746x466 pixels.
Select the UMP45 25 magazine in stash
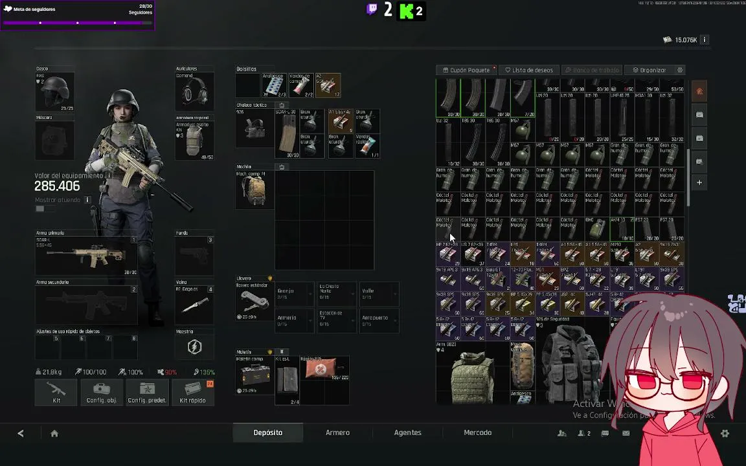click(622, 117)
